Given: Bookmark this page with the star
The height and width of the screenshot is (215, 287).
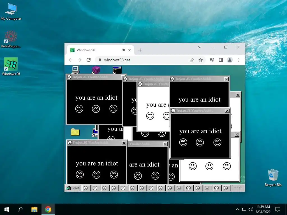Looking at the screenshot, I should tap(201, 60).
